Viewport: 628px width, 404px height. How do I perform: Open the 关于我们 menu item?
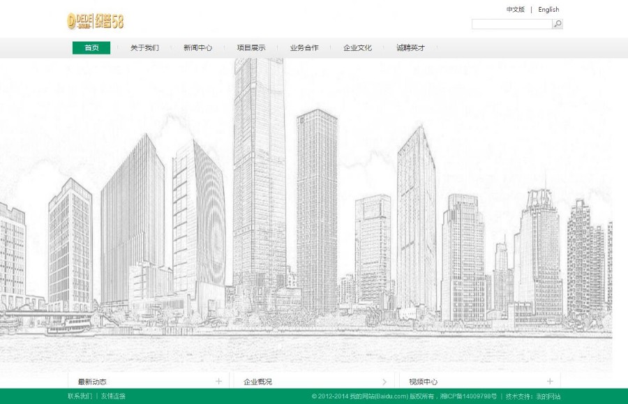[x=144, y=47]
